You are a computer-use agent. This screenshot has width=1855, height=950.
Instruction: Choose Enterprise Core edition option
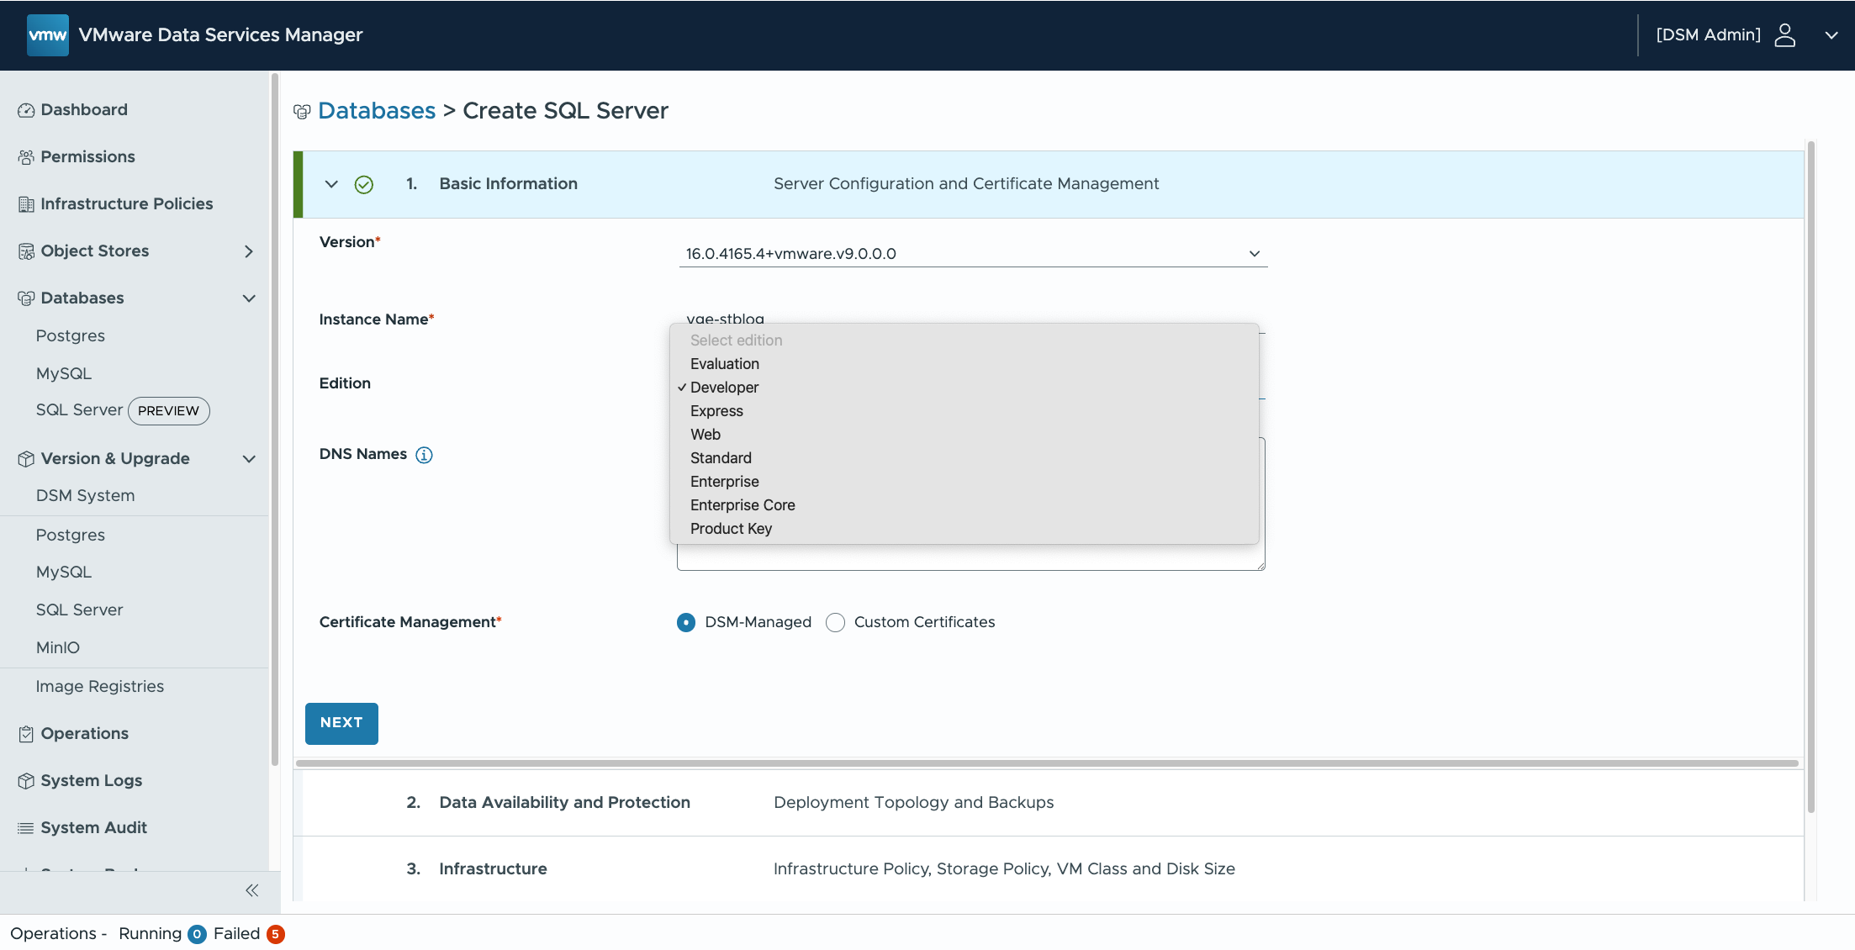[742, 505]
